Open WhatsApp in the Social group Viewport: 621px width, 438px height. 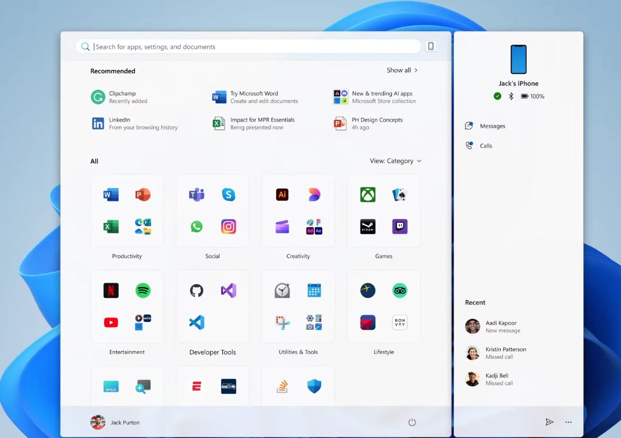pyautogui.click(x=197, y=227)
